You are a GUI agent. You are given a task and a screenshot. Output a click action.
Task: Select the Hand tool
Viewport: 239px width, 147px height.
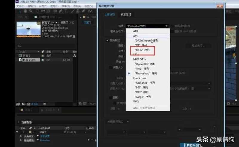coord(25,11)
